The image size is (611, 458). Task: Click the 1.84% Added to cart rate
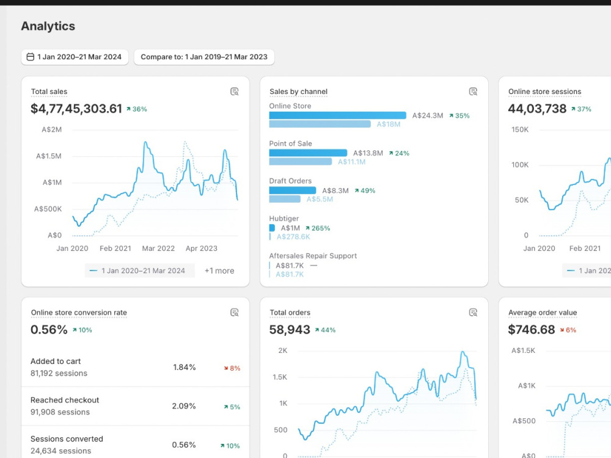(x=185, y=367)
